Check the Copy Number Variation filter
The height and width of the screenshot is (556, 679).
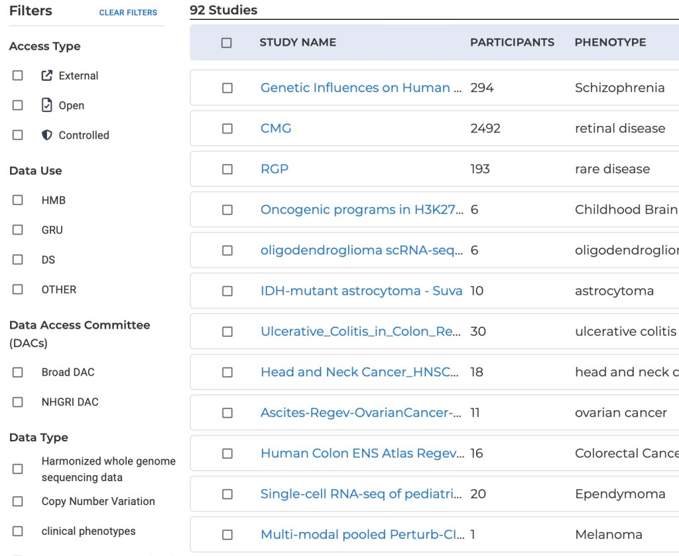18,502
